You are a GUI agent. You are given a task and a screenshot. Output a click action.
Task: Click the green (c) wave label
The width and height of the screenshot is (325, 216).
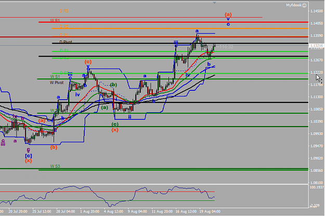pos(115,124)
